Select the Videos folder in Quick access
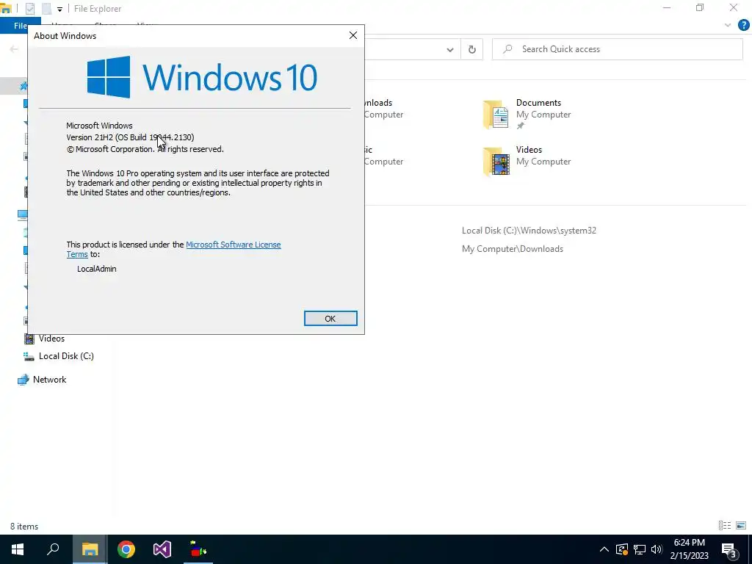 tap(496, 161)
